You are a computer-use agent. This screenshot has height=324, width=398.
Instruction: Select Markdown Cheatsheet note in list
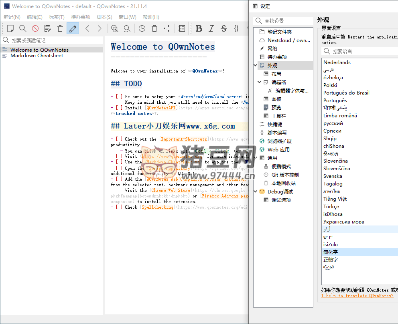[37, 56]
